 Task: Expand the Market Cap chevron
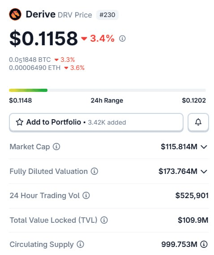click(204, 147)
